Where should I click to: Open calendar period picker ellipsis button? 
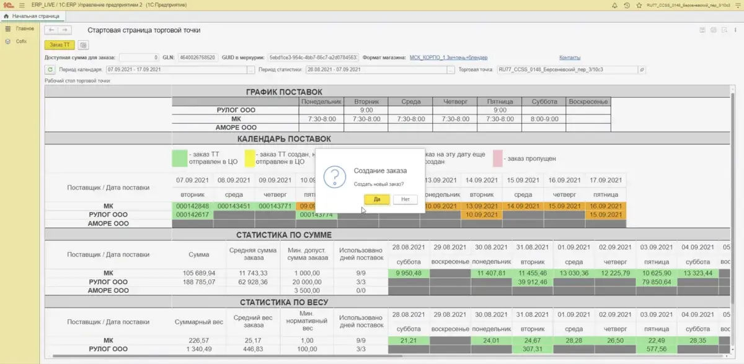250,69
